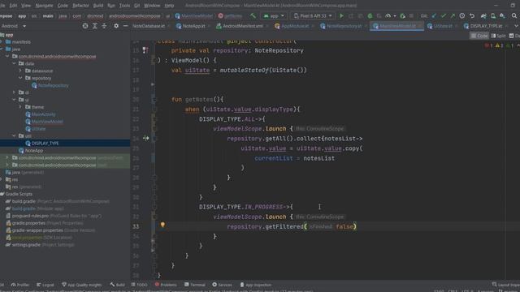Select MainActivity in project tree

coord(43,114)
